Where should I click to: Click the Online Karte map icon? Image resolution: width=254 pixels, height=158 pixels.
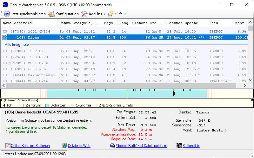pos(8,146)
